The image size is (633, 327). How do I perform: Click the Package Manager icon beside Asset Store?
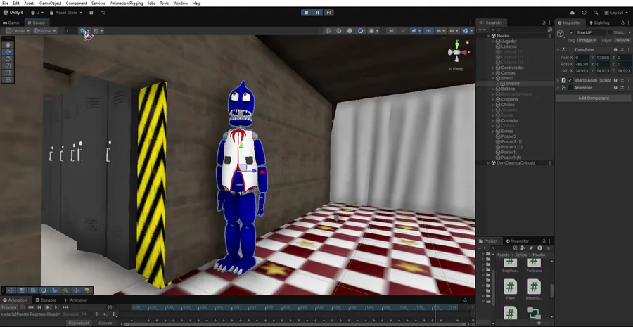(91, 13)
